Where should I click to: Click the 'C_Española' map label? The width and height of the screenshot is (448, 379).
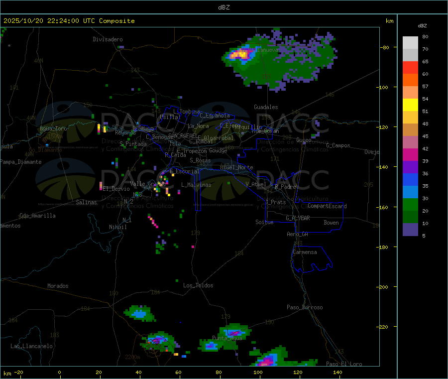[215, 116]
